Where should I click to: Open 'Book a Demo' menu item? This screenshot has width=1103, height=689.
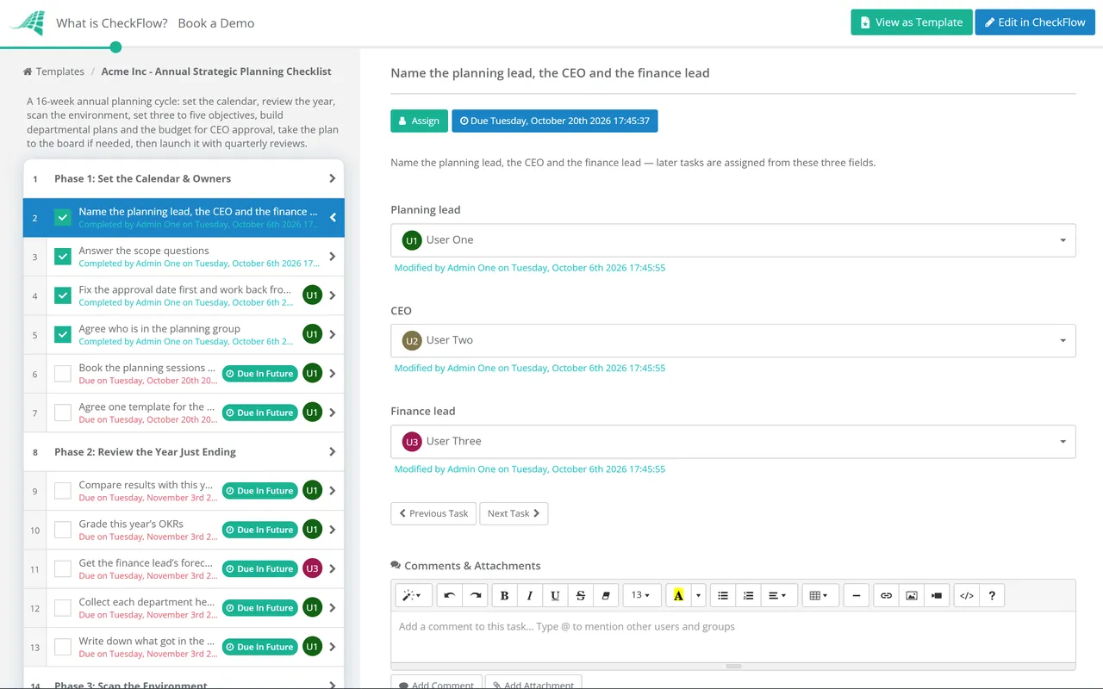216,23
